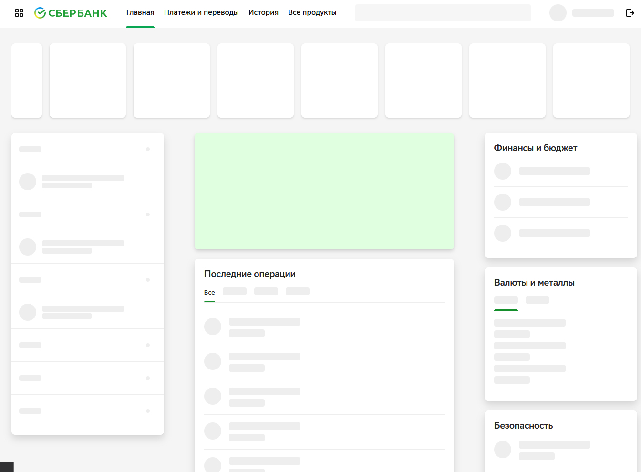
Task: Open Валюты и металлы heading
Action: click(534, 283)
